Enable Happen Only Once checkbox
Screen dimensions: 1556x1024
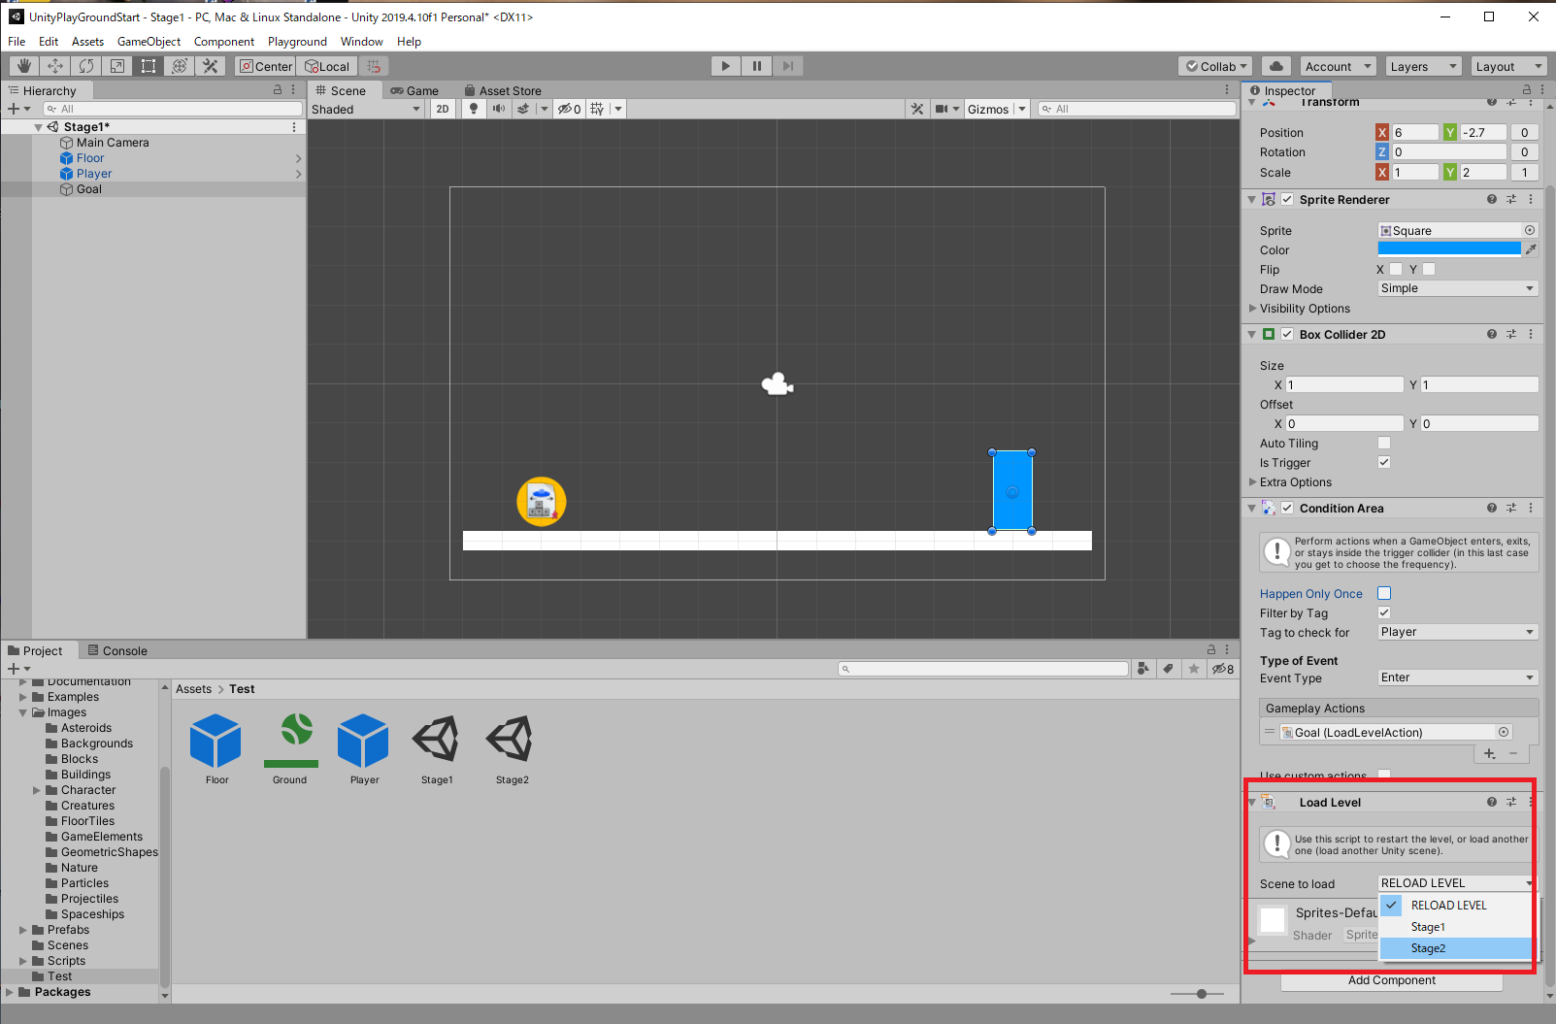click(x=1384, y=593)
